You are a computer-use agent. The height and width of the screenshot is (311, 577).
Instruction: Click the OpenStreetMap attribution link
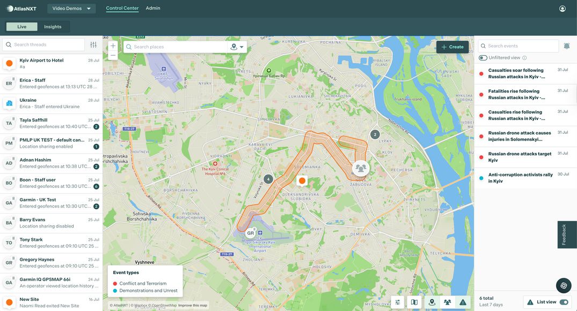162,305
